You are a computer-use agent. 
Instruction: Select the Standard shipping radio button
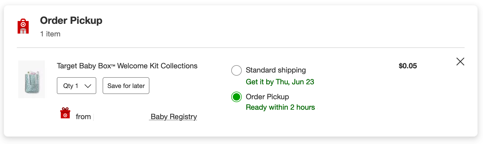pyautogui.click(x=236, y=70)
